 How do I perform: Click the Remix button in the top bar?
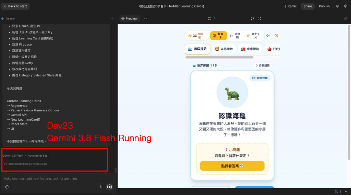290,6
